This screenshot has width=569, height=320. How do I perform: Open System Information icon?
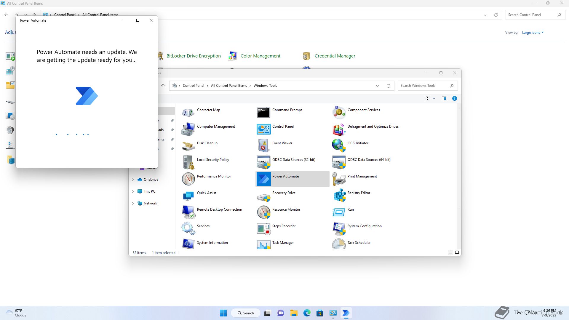coord(188,244)
